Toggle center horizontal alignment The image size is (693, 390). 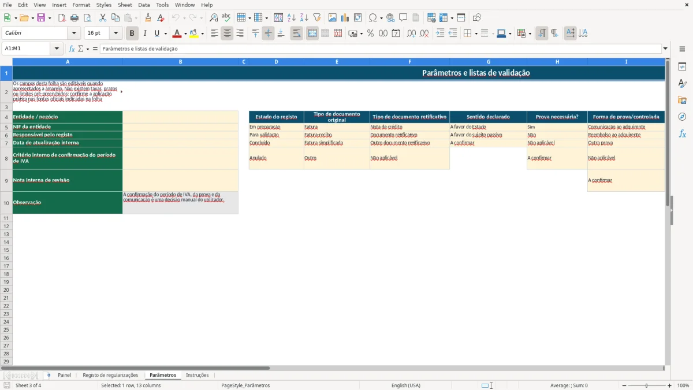click(227, 34)
